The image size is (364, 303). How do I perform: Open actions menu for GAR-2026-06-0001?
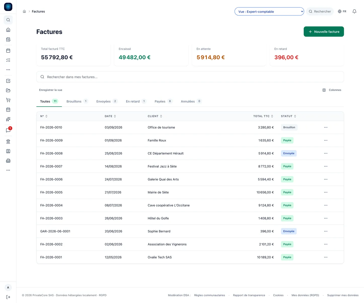tap(326, 231)
